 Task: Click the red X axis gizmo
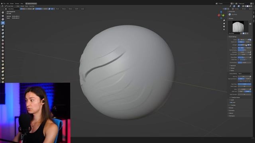pos(219,15)
